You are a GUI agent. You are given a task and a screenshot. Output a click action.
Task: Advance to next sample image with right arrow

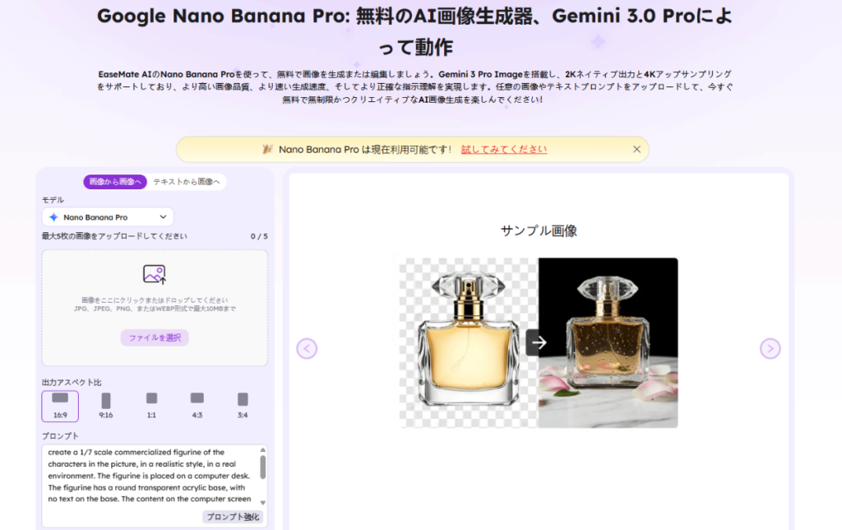coord(770,348)
